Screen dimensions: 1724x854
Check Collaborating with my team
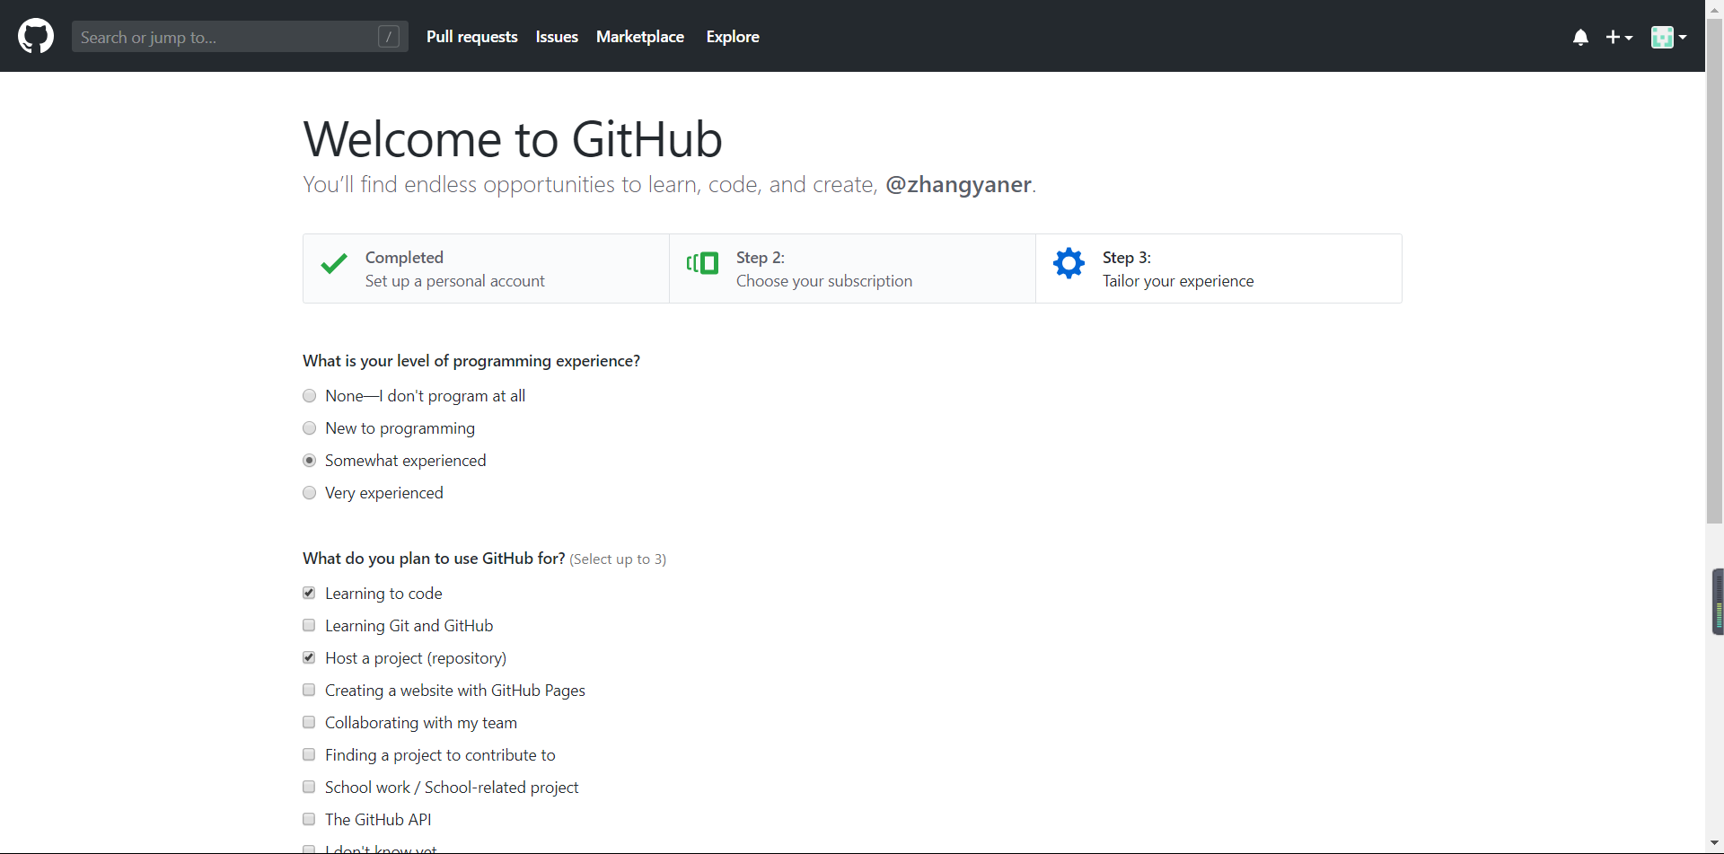309,722
